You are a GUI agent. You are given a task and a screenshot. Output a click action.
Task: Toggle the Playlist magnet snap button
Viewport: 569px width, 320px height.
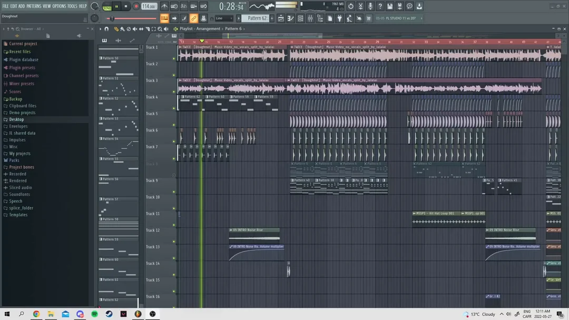pos(106,29)
